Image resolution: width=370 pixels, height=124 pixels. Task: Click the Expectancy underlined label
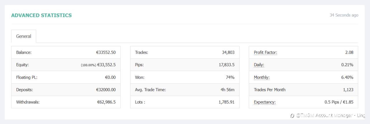(265, 102)
